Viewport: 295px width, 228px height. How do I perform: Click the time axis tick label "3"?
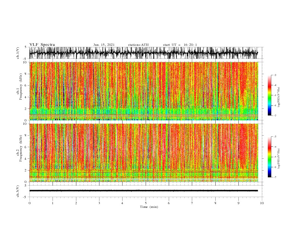(99, 203)
